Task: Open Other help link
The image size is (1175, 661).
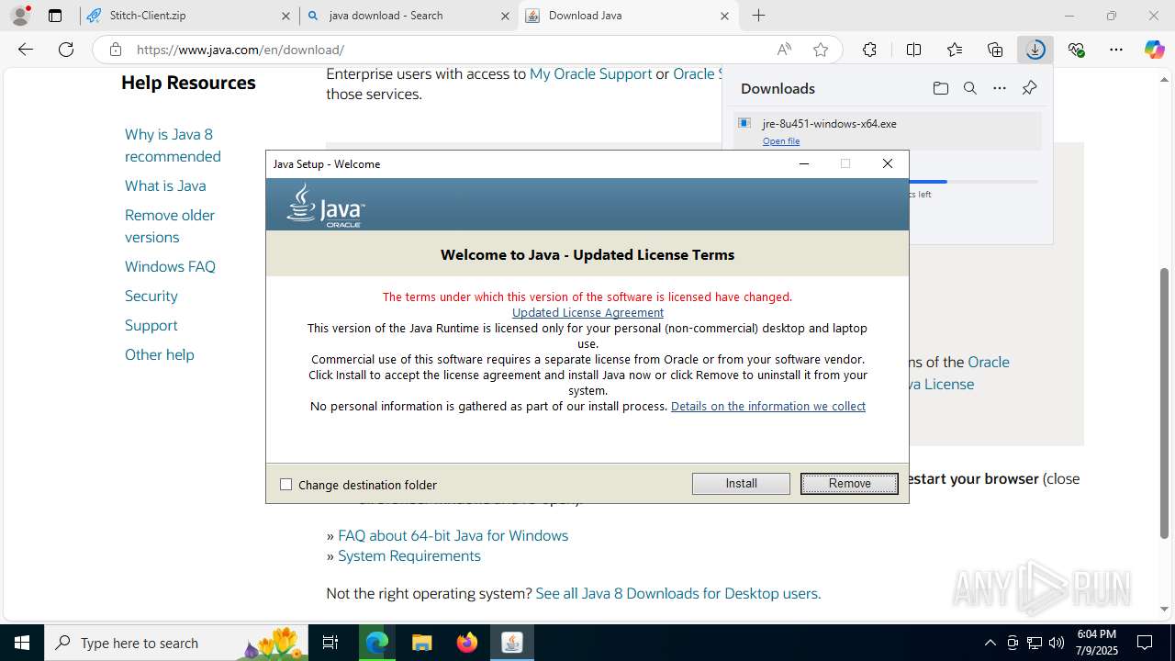Action: coord(160,354)
